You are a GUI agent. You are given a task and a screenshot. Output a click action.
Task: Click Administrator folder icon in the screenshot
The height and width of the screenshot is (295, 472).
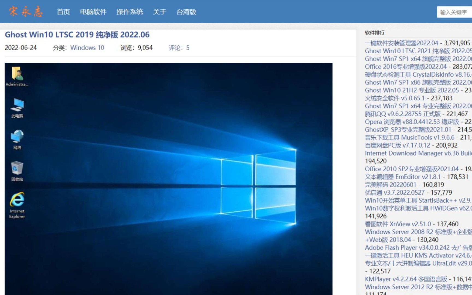[x=17, y=76]
